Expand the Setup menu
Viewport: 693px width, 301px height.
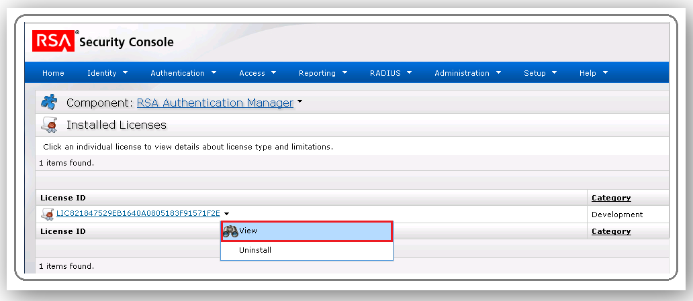[x=541, y=73]
